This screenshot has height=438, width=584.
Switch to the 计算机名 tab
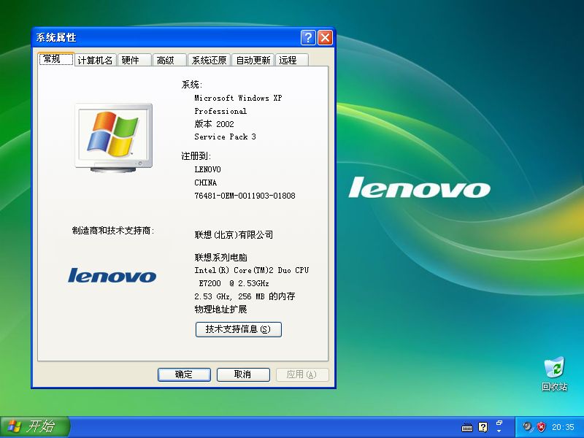coord(96,60)
